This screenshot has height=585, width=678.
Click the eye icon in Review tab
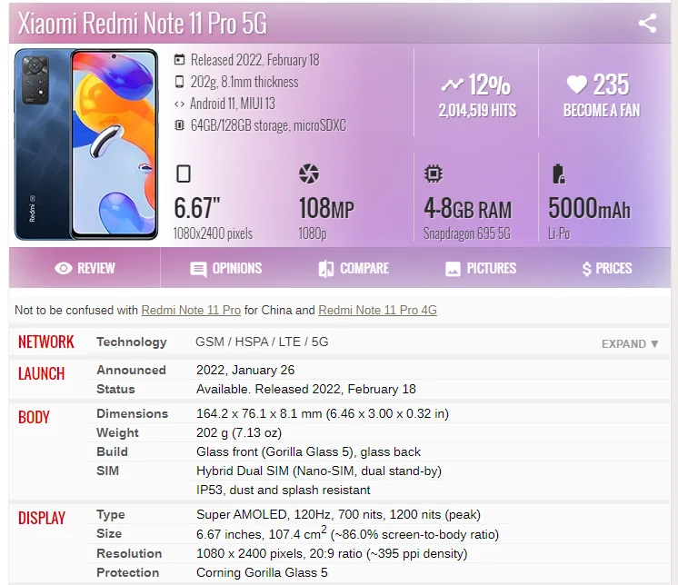tap(64, 268)
